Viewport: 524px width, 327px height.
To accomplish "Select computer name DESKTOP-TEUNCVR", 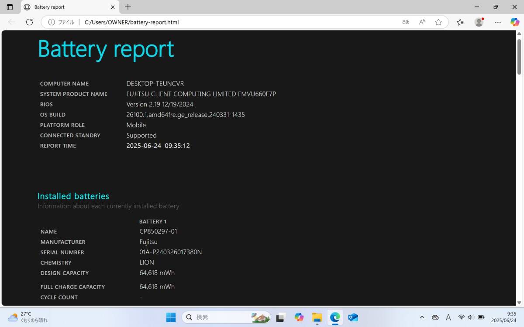I will [x=155, y=84].
